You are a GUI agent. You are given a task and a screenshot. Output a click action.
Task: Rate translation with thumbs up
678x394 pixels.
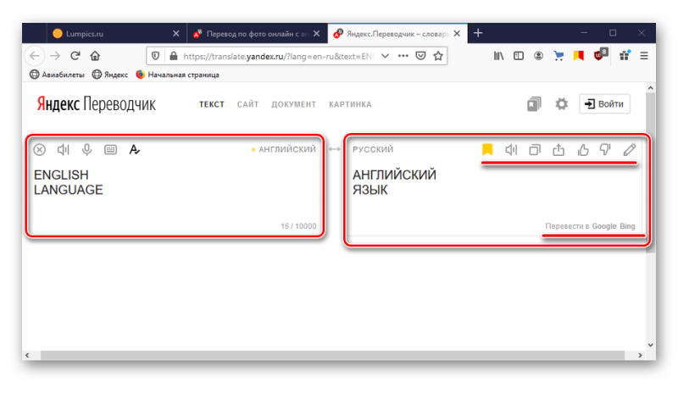(x=583, y=150)
